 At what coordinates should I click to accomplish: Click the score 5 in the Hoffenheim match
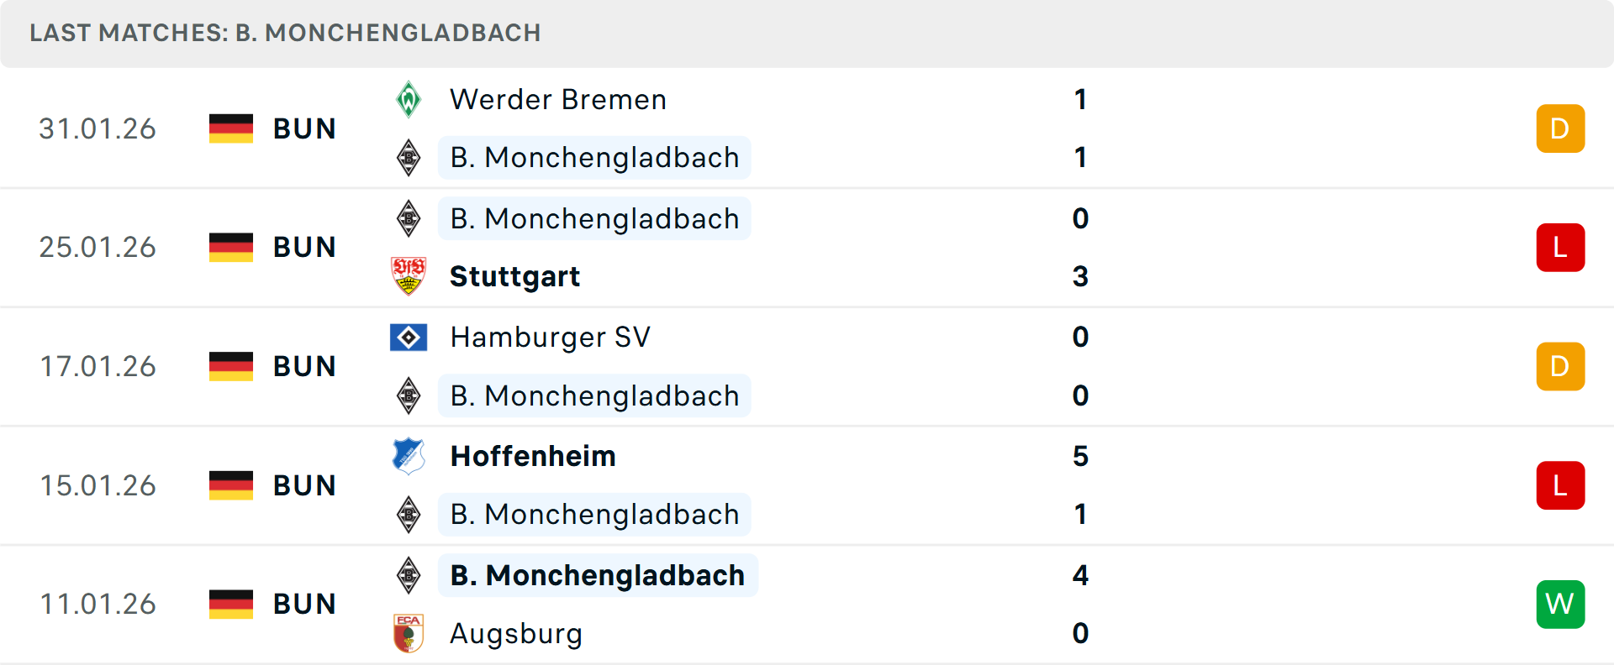click(1081, 456)
